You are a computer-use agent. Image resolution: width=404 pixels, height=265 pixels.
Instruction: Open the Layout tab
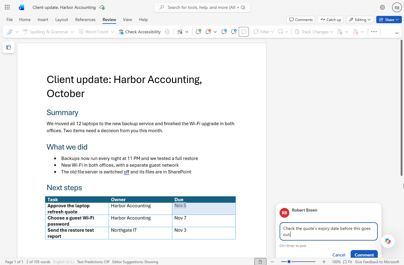[62, 20]
